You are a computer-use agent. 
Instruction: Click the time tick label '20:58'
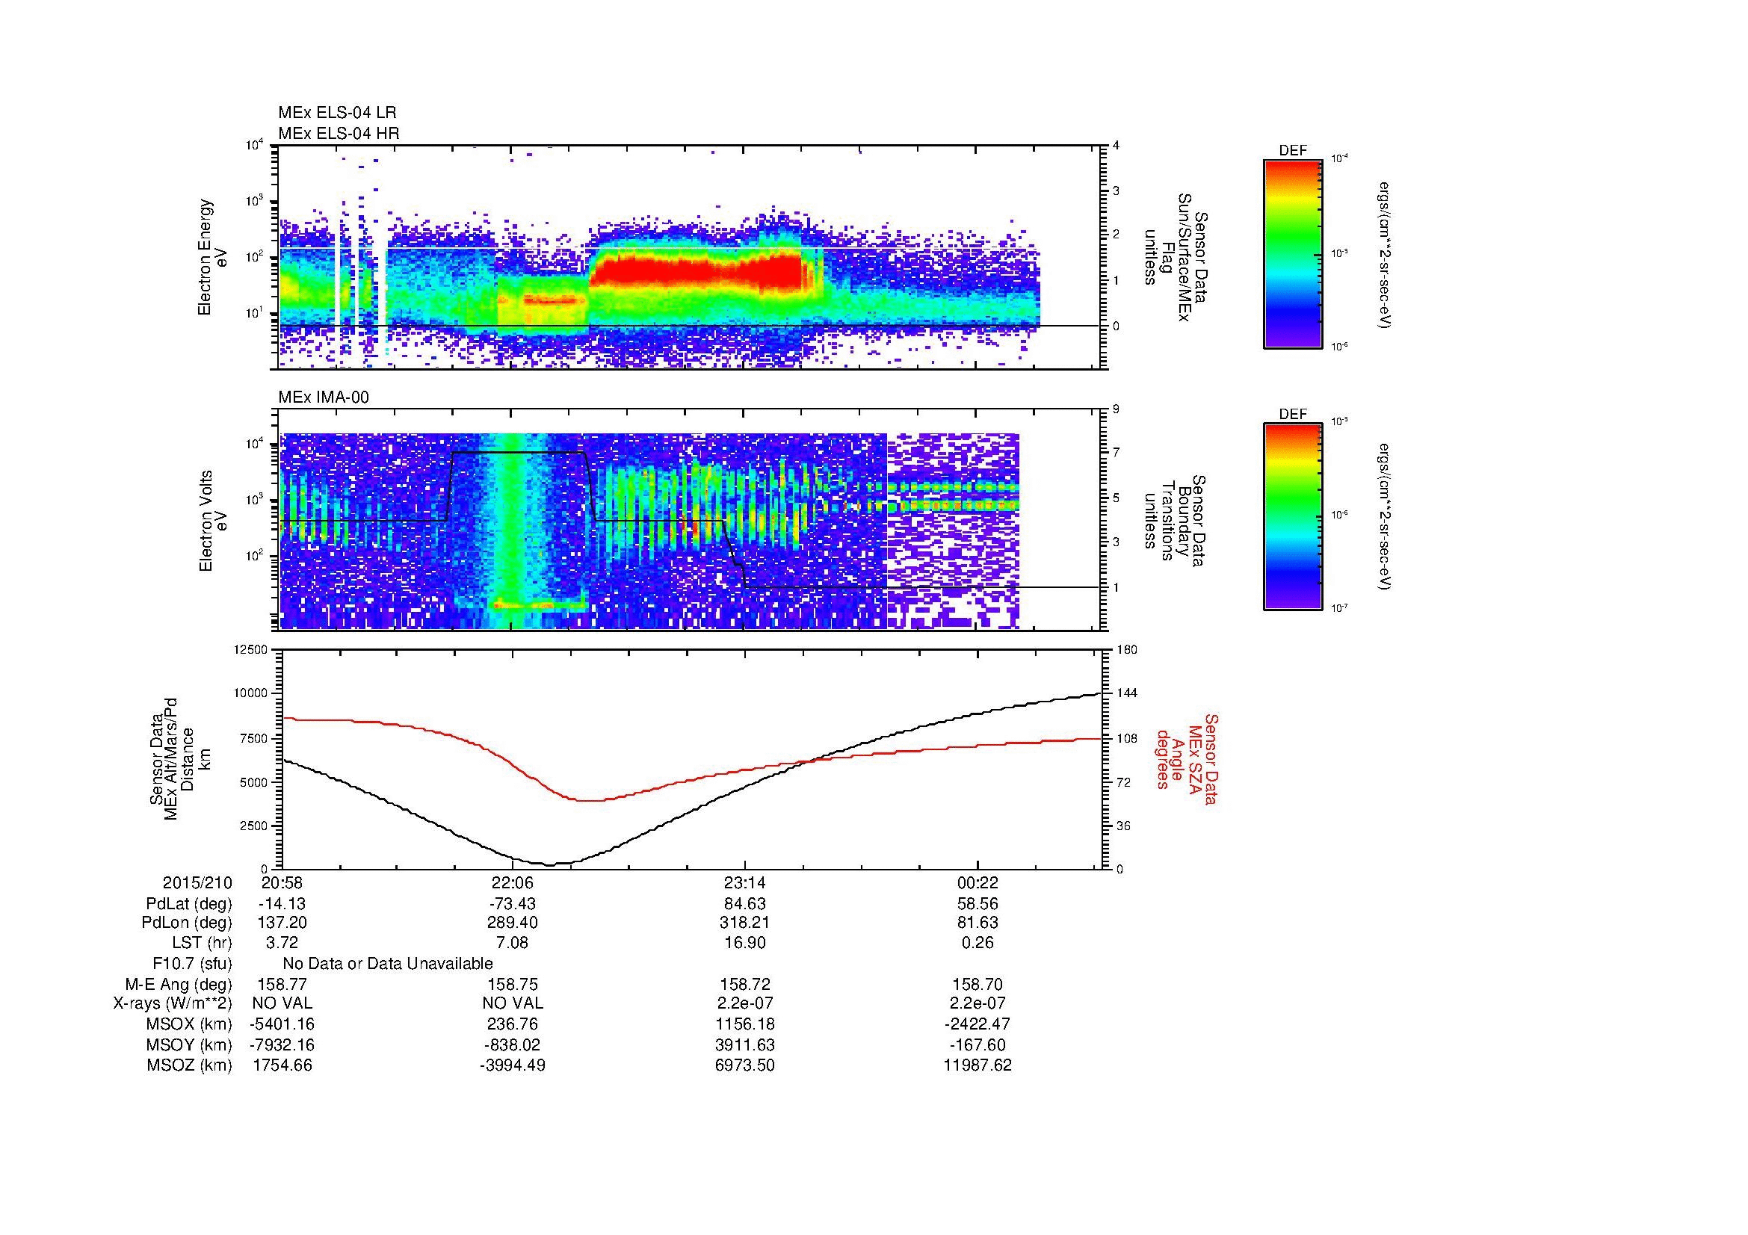pos(282,883)
